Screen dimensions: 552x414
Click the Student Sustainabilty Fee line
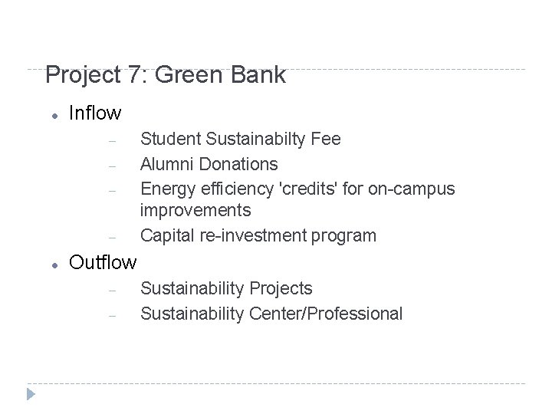pyautogui.click(x=240, y=139)
